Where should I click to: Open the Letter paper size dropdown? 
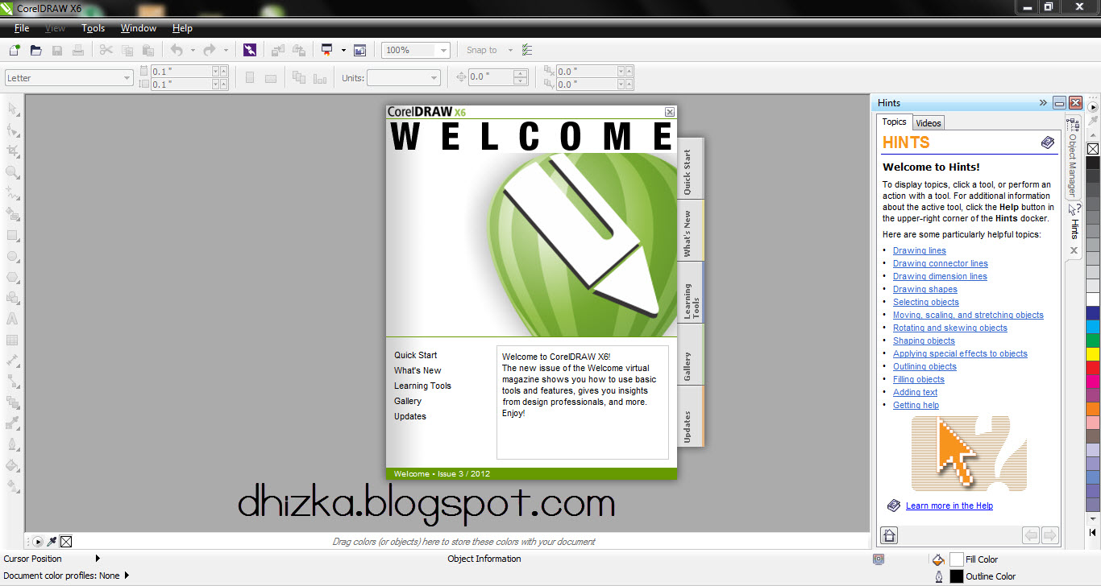pos(127,78)
